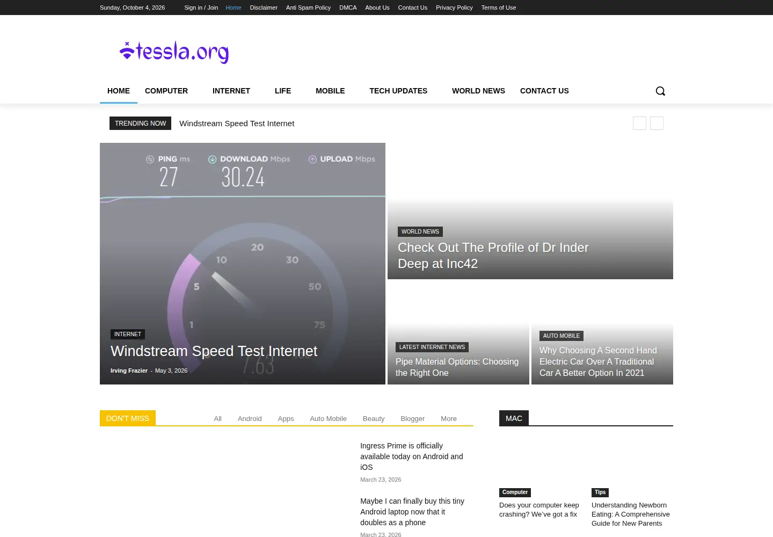773x537 pixels.
Task: Open the LIFE menu
Action: pos(283,91)
